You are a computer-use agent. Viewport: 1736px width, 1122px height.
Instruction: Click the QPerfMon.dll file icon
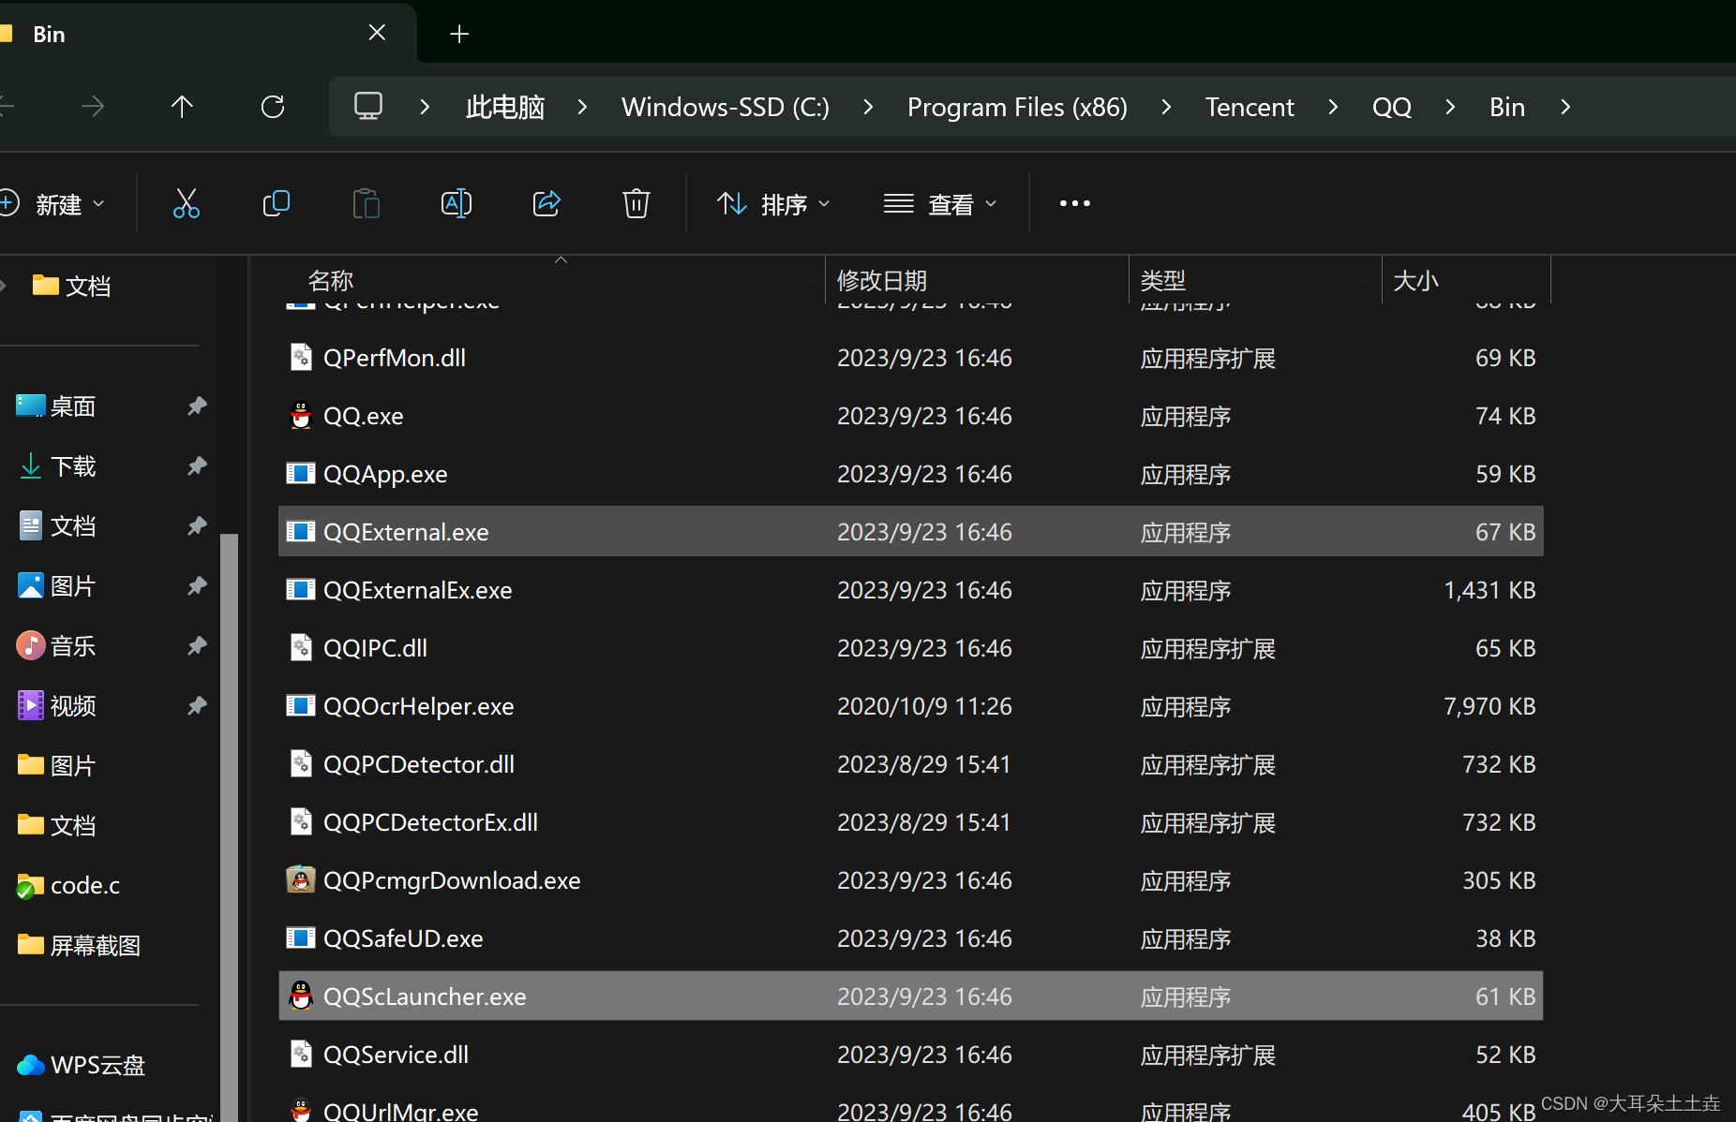300,357
